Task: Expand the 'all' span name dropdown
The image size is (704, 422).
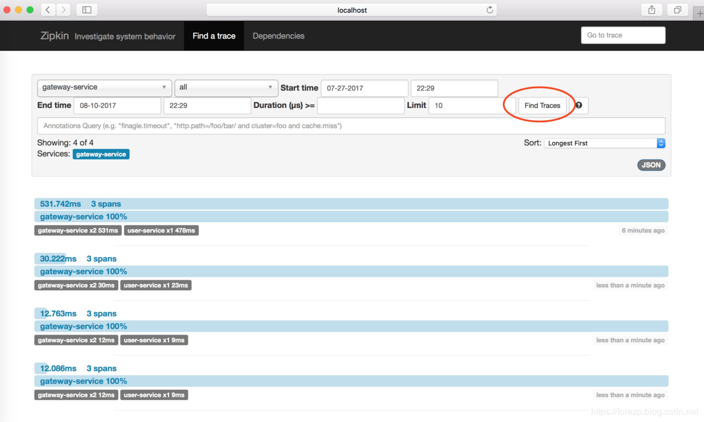Action: (x=226, y=87)
